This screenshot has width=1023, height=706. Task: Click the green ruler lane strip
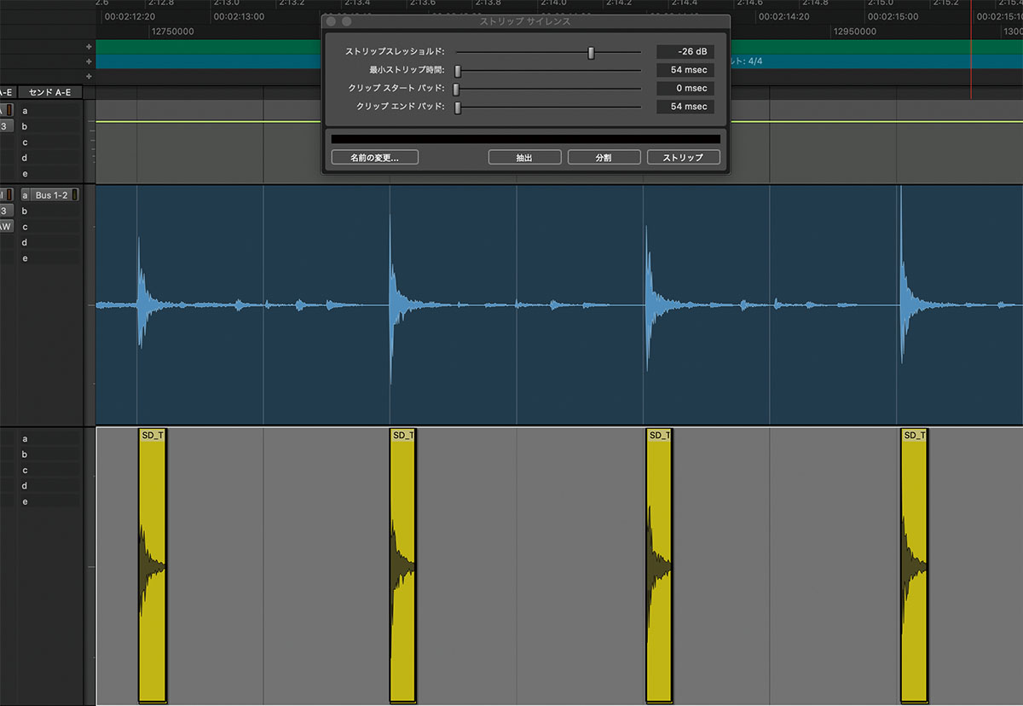[208, 47]
